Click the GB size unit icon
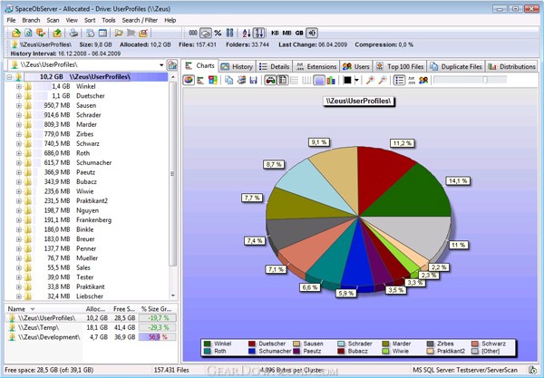The width and height of the screenshot is (544, 378). (x=299, y=34)
